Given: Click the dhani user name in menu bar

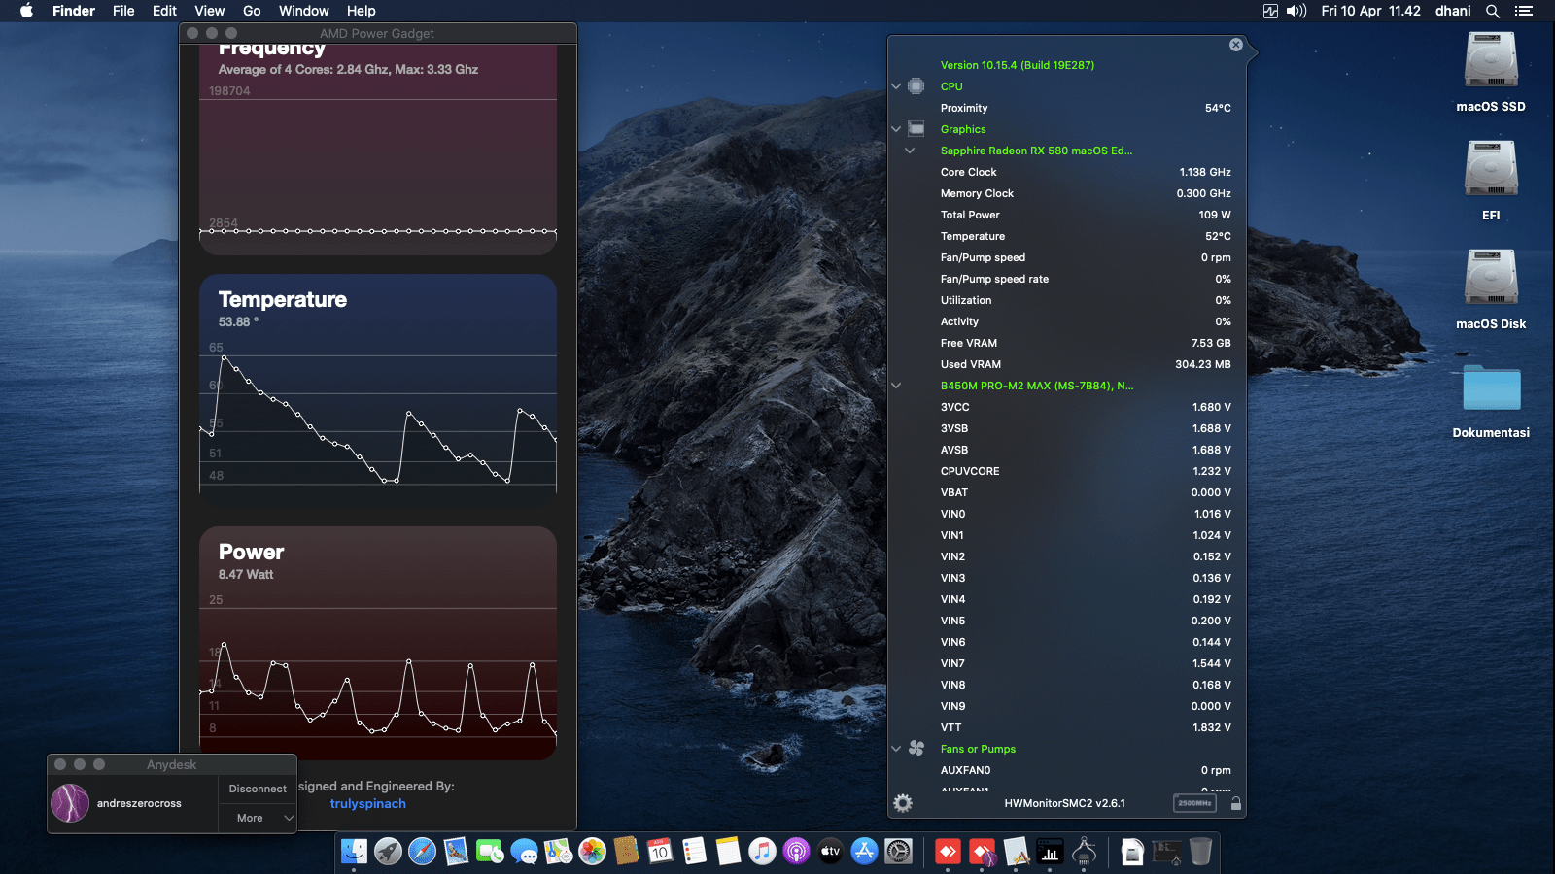Looking at the screenshot, I should coord(1453,11).
